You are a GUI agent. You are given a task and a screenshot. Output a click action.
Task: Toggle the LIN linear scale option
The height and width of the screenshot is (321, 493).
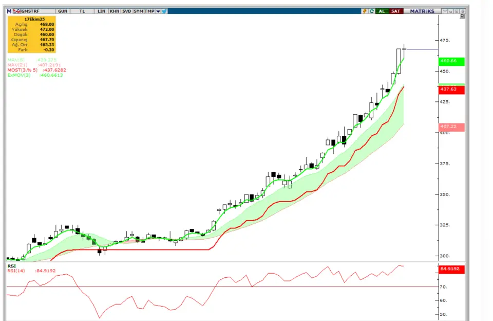tap(101, 11)
